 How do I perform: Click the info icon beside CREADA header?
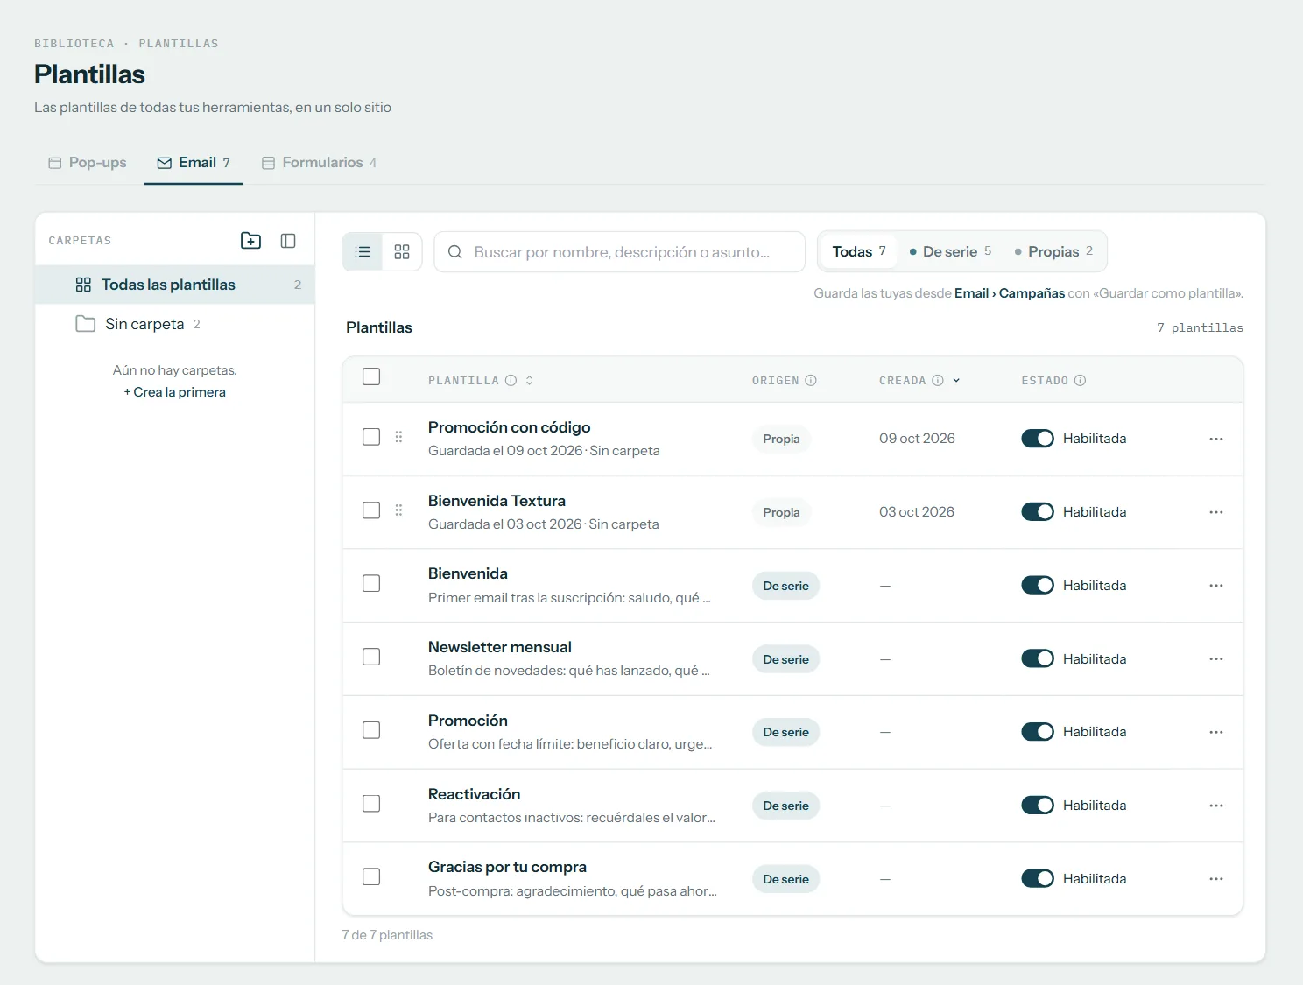[938, 381]
